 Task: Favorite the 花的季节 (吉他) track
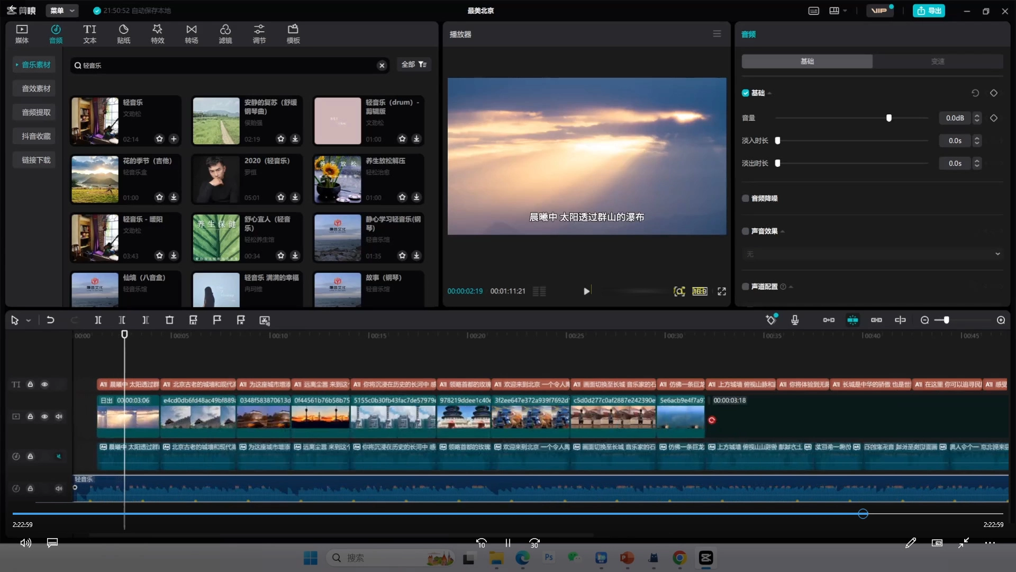pos(159,197)
